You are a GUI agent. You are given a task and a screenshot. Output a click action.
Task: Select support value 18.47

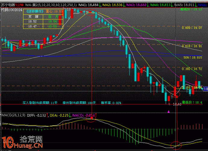point(32,26)
